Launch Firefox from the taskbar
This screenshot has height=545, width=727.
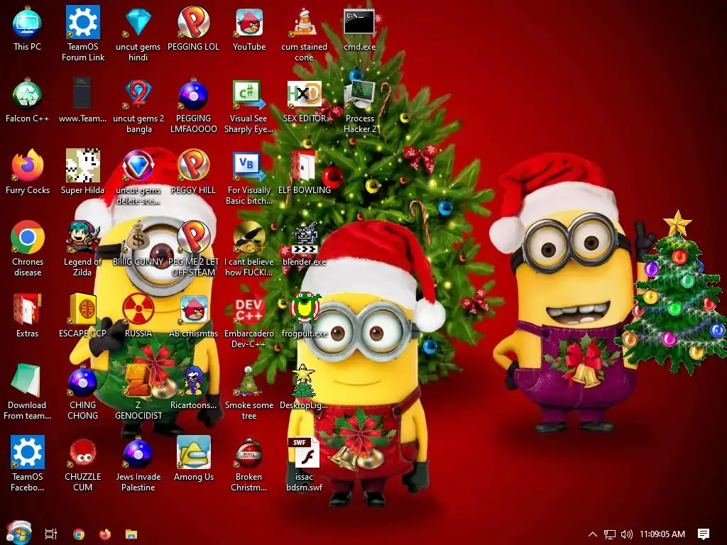point(105,534)
